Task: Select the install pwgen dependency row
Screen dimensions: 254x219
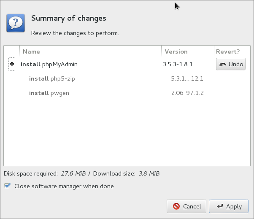Action: point(127,93)
